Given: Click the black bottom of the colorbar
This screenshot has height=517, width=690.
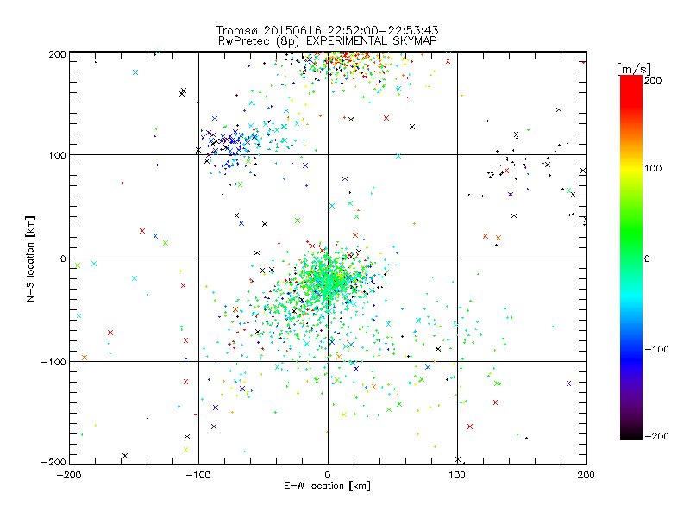Looking at the screenshot, I should click(x=631, y=433).
